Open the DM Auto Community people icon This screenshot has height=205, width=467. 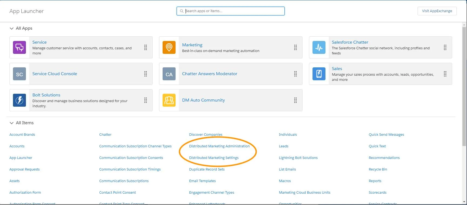click(x=169, y=100)
